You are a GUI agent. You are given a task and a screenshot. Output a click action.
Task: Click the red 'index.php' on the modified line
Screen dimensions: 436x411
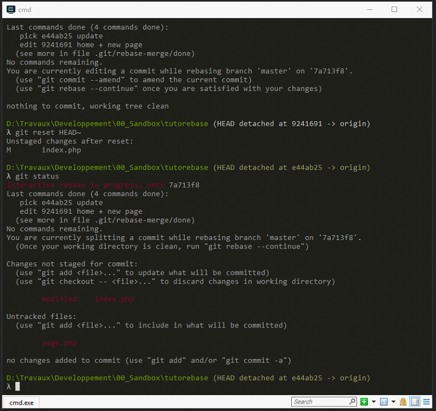point(114,299)
